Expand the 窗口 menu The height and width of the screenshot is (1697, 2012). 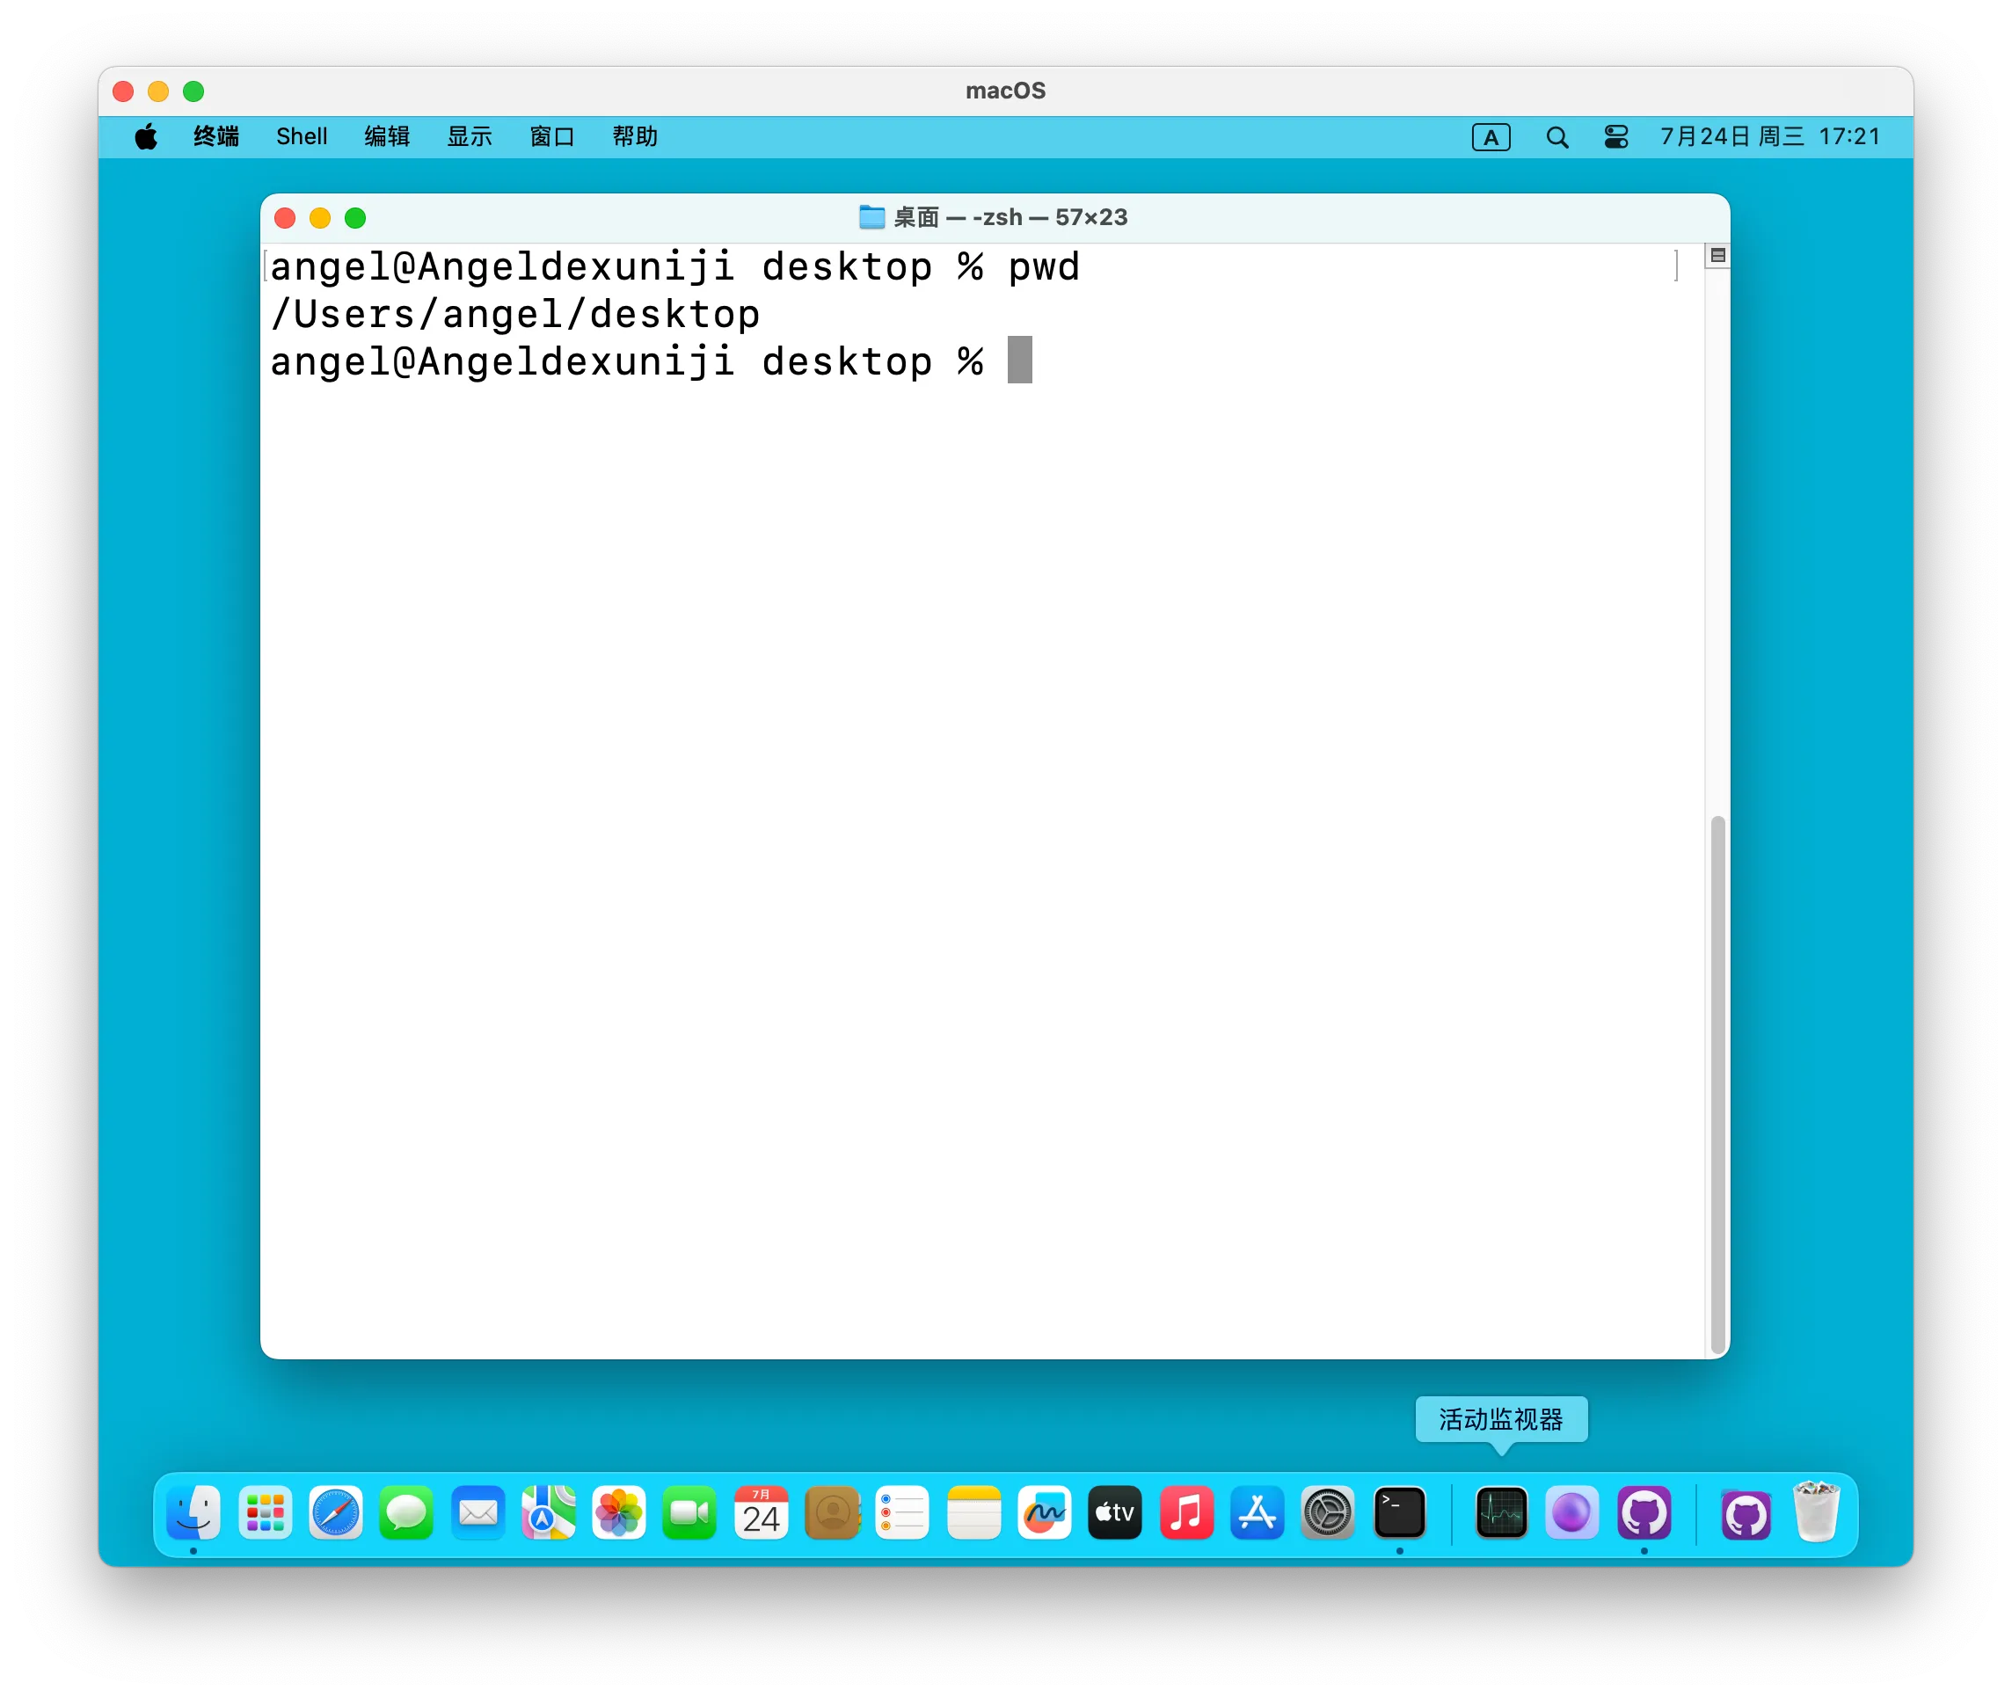click(x=552, y=137)
